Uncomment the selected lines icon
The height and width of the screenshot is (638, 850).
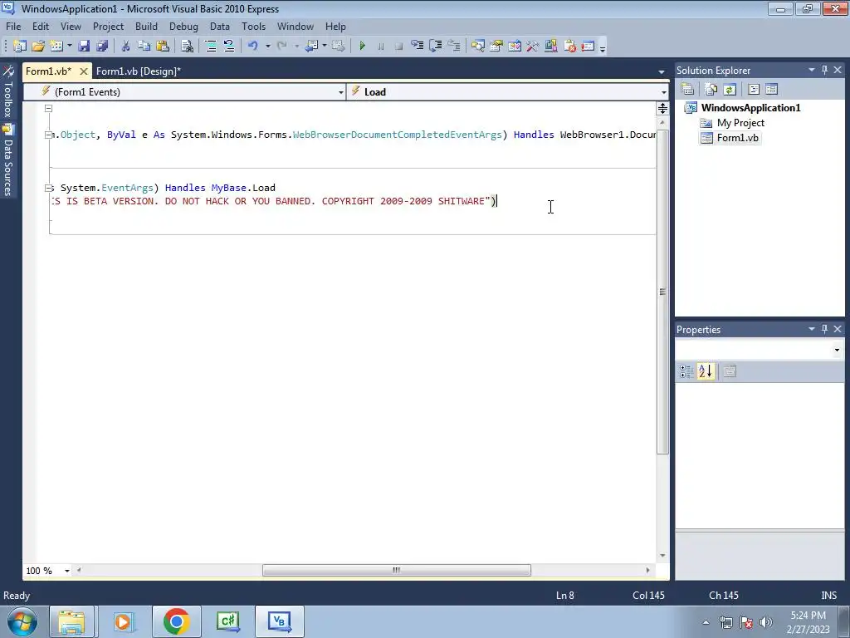[x=229, y=47]
